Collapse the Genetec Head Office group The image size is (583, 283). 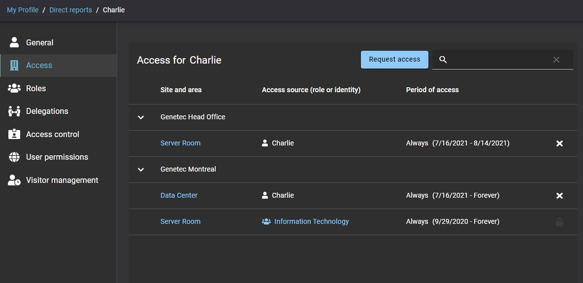(x=140, y=117)
